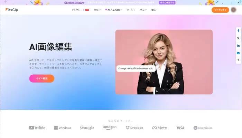Click the VISA partner logo
242x138 pixels.
click(x=180, y=128)
